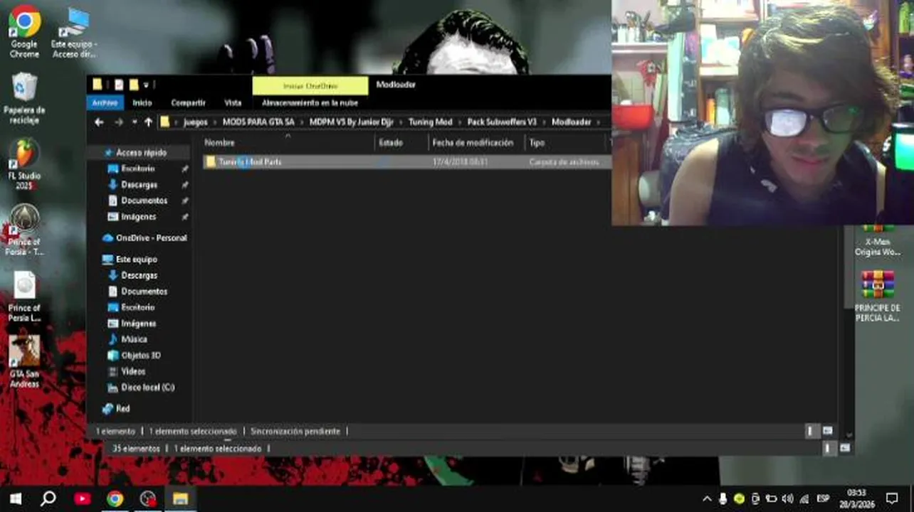The height and width of the screenshot is (512, 914).
Task: Click ESP input language indicator
Action: click(x=823, y=498)
